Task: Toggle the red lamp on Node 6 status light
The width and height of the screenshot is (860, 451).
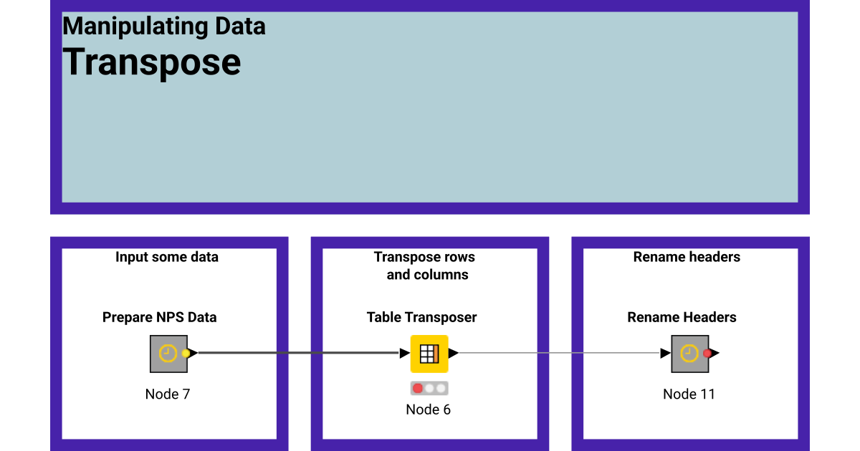Action: [417, 388]
